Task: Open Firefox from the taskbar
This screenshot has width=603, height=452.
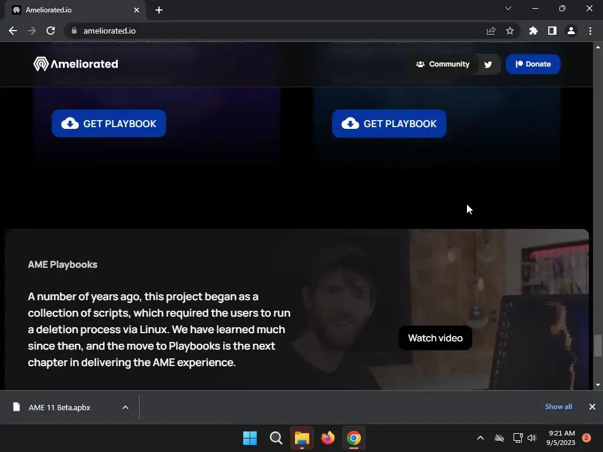Action: click(x=327, y=438)
